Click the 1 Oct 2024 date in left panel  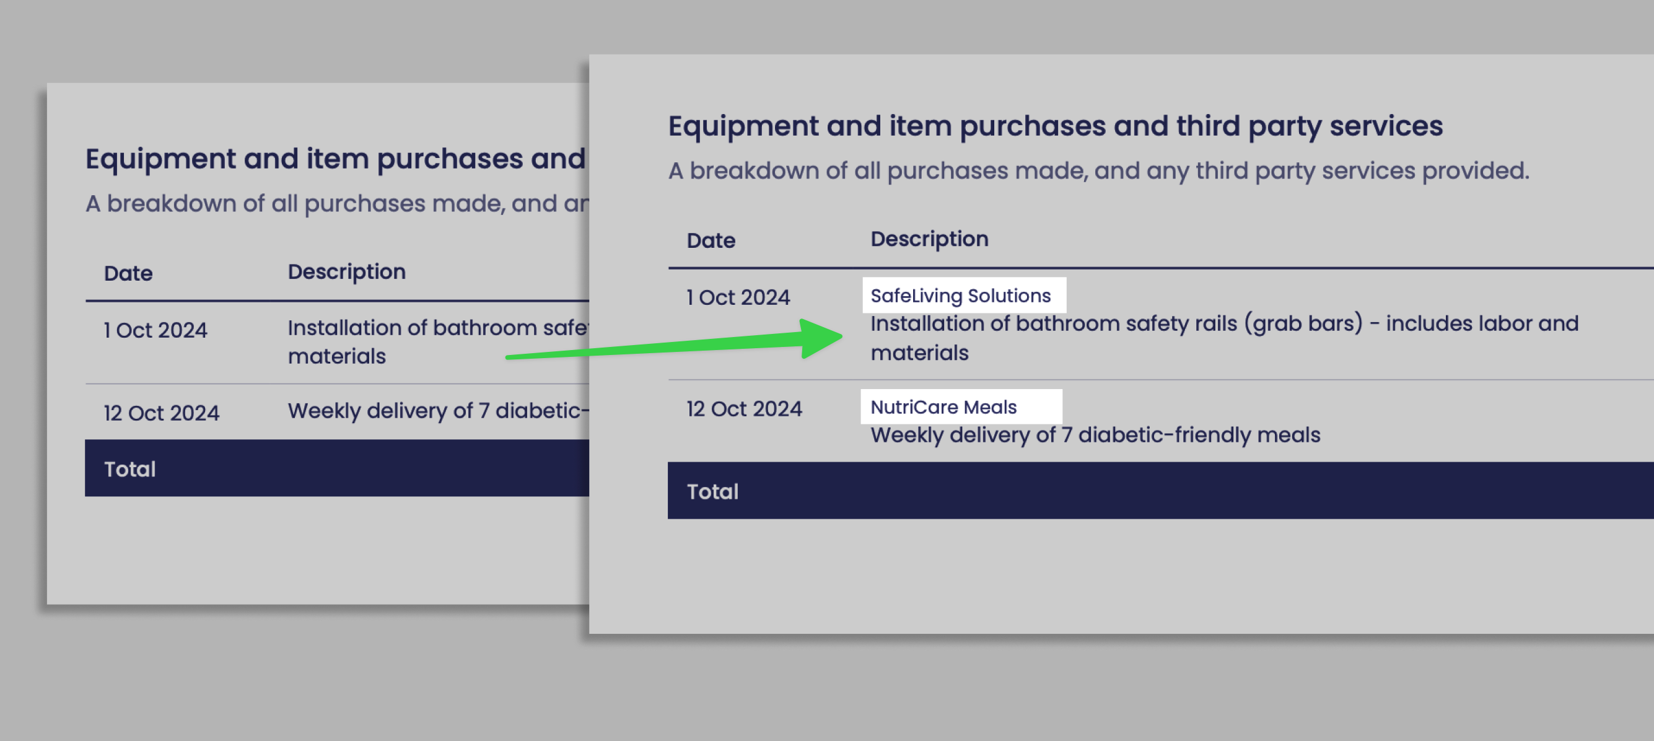click(x=155, y=330)
